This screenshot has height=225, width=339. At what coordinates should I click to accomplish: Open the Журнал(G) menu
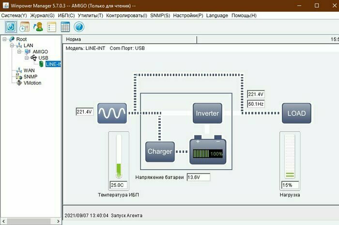43,16
